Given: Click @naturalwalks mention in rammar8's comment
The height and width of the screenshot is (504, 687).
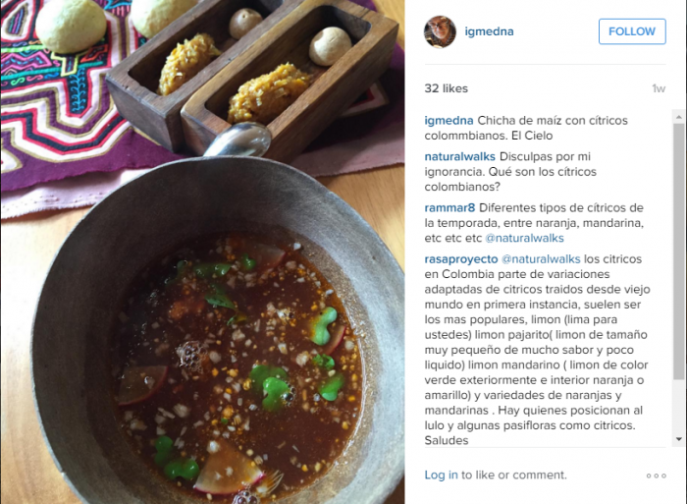Looking at the screenshot, I should (x=524, y=238).
